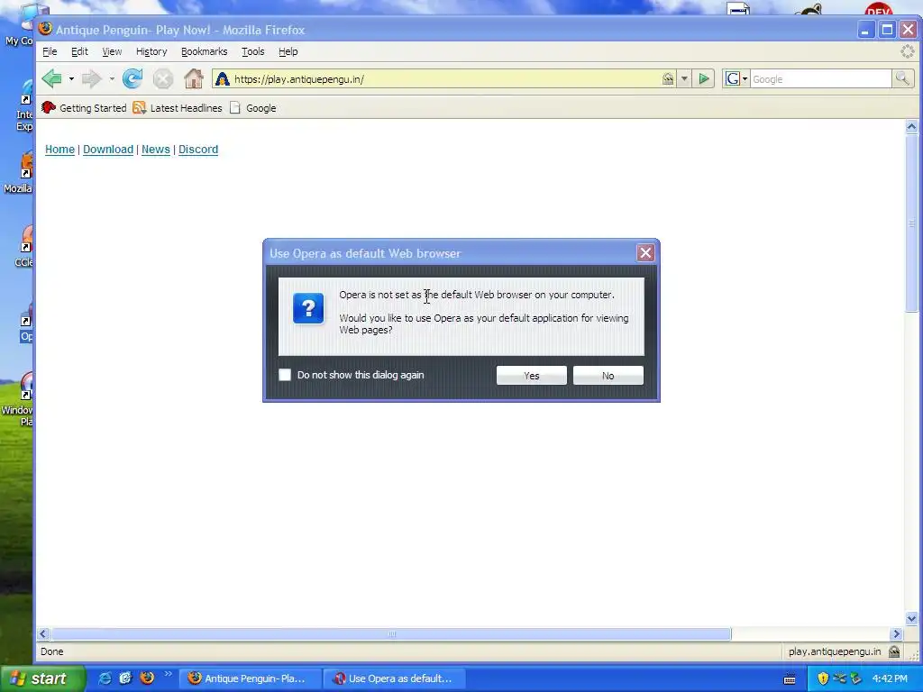Image resolution: width=923 pixels, height=692 pixels.
Task: Open the Edit menu
Action: [79, 51]
